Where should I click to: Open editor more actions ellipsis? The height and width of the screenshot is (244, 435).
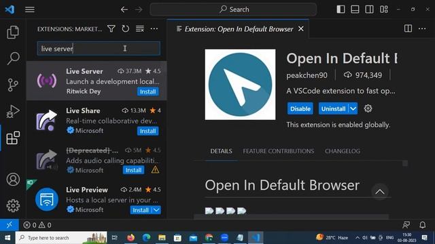(422, 28)
